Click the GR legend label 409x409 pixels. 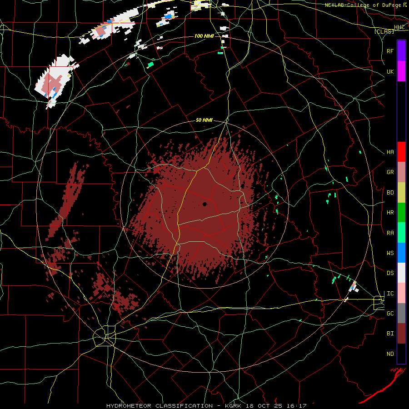tap(390, 172)
